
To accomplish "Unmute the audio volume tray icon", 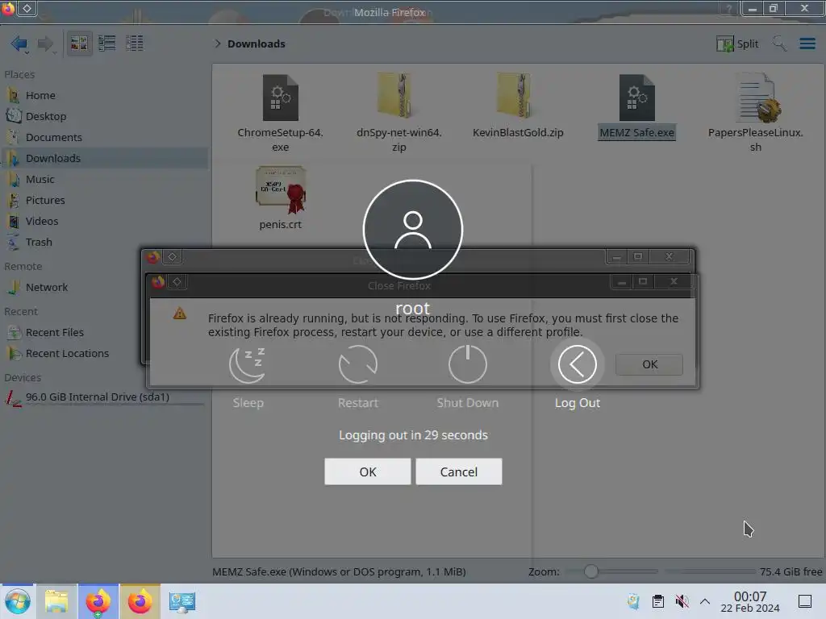I will (682, 601).
